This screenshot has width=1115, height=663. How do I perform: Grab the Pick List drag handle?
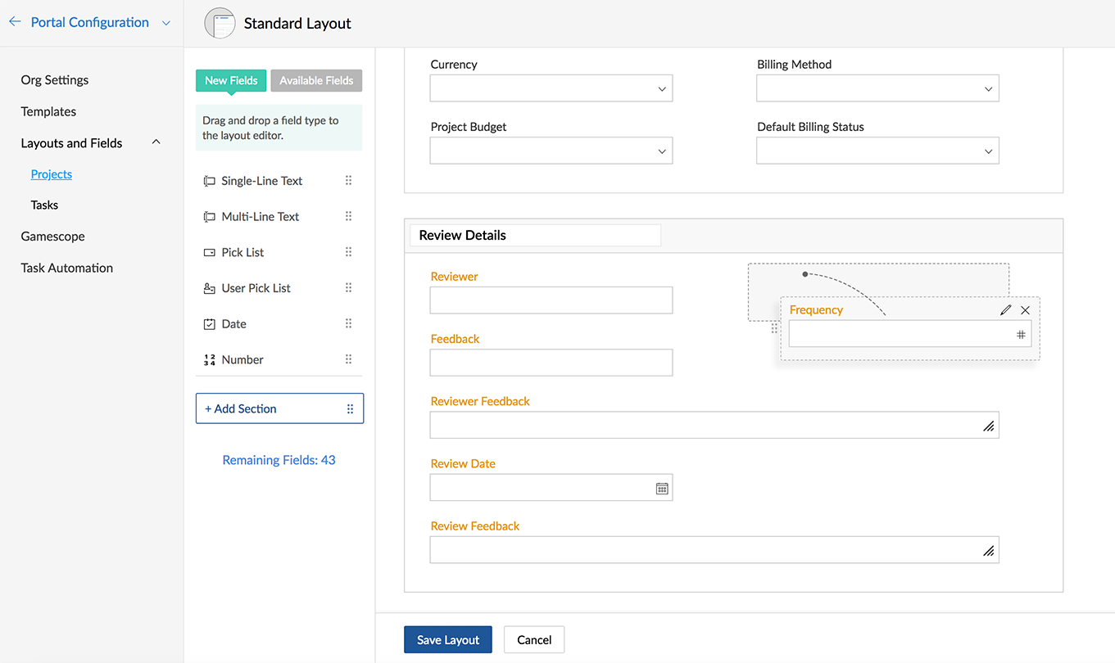click(x=348, y=252)
